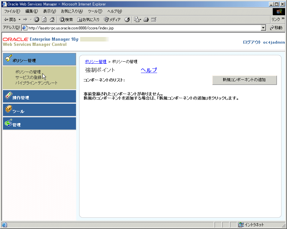Open the ヘルプ link beside 強制ポイント

click(x=149, y=70)
